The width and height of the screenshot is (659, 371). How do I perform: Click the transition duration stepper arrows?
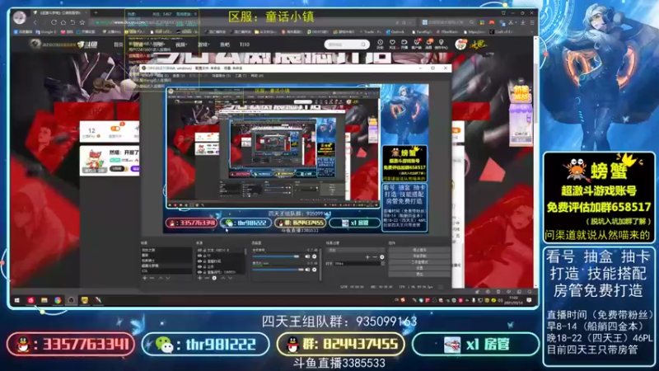coord(382,263)
